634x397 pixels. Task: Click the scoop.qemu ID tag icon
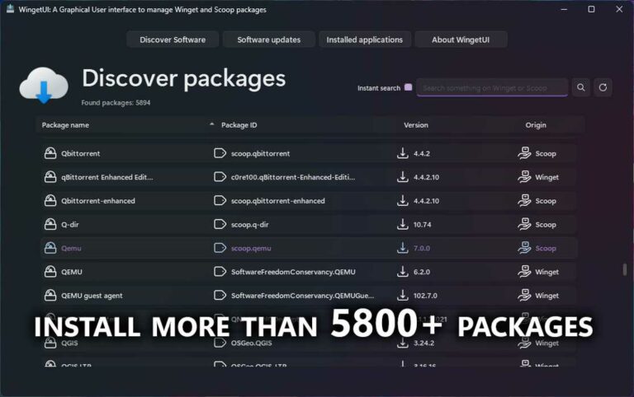[220, 248]
